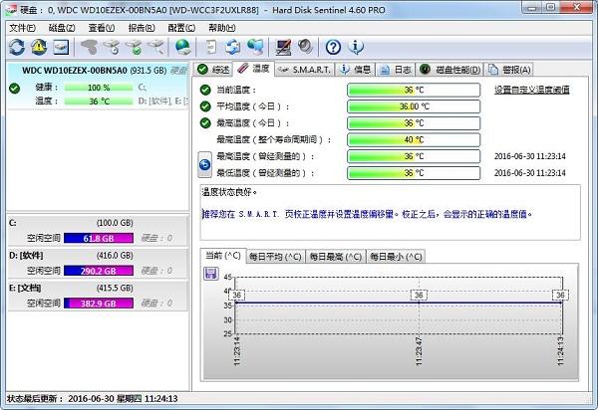
Task: Click the 最高温度（今日）36 °C gauge
Action: coord(414,123)
